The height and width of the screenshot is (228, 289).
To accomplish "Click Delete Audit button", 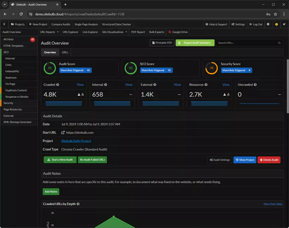I will (x=269, y=160).
